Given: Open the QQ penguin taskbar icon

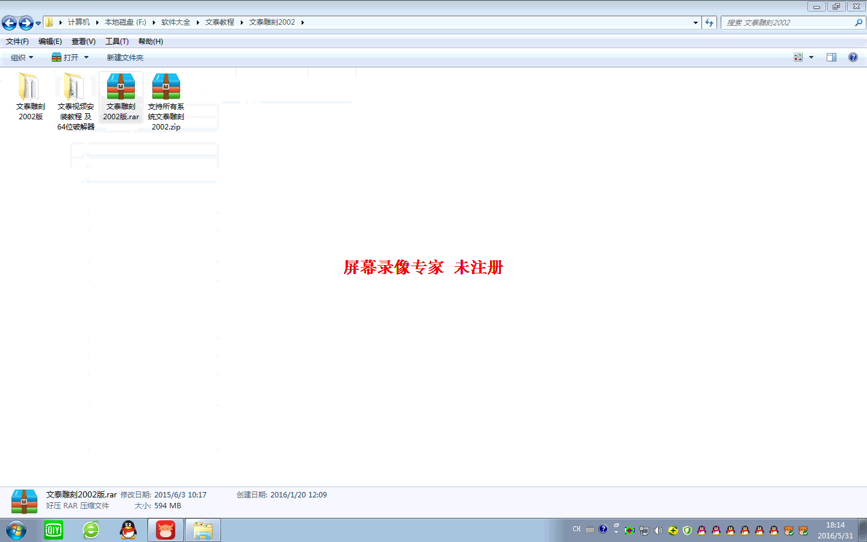Looking at the screenshot, I should coord(128,530).
